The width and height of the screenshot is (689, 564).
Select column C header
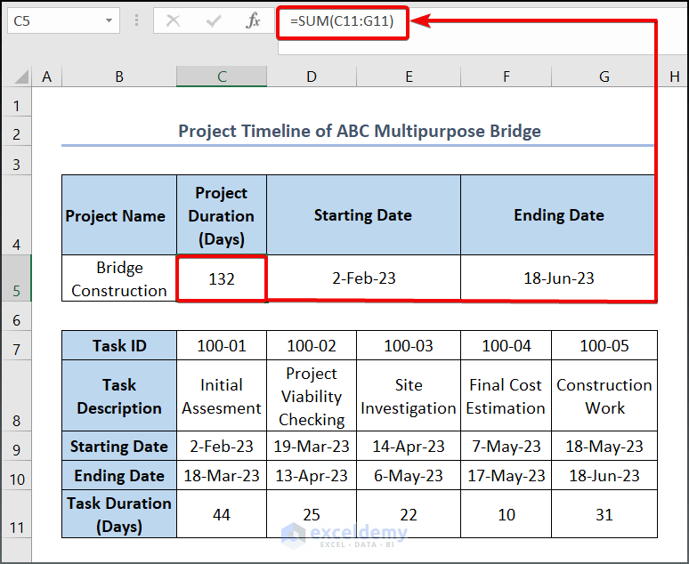(222, 77)
